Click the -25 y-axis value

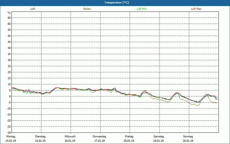click(9, 127)
